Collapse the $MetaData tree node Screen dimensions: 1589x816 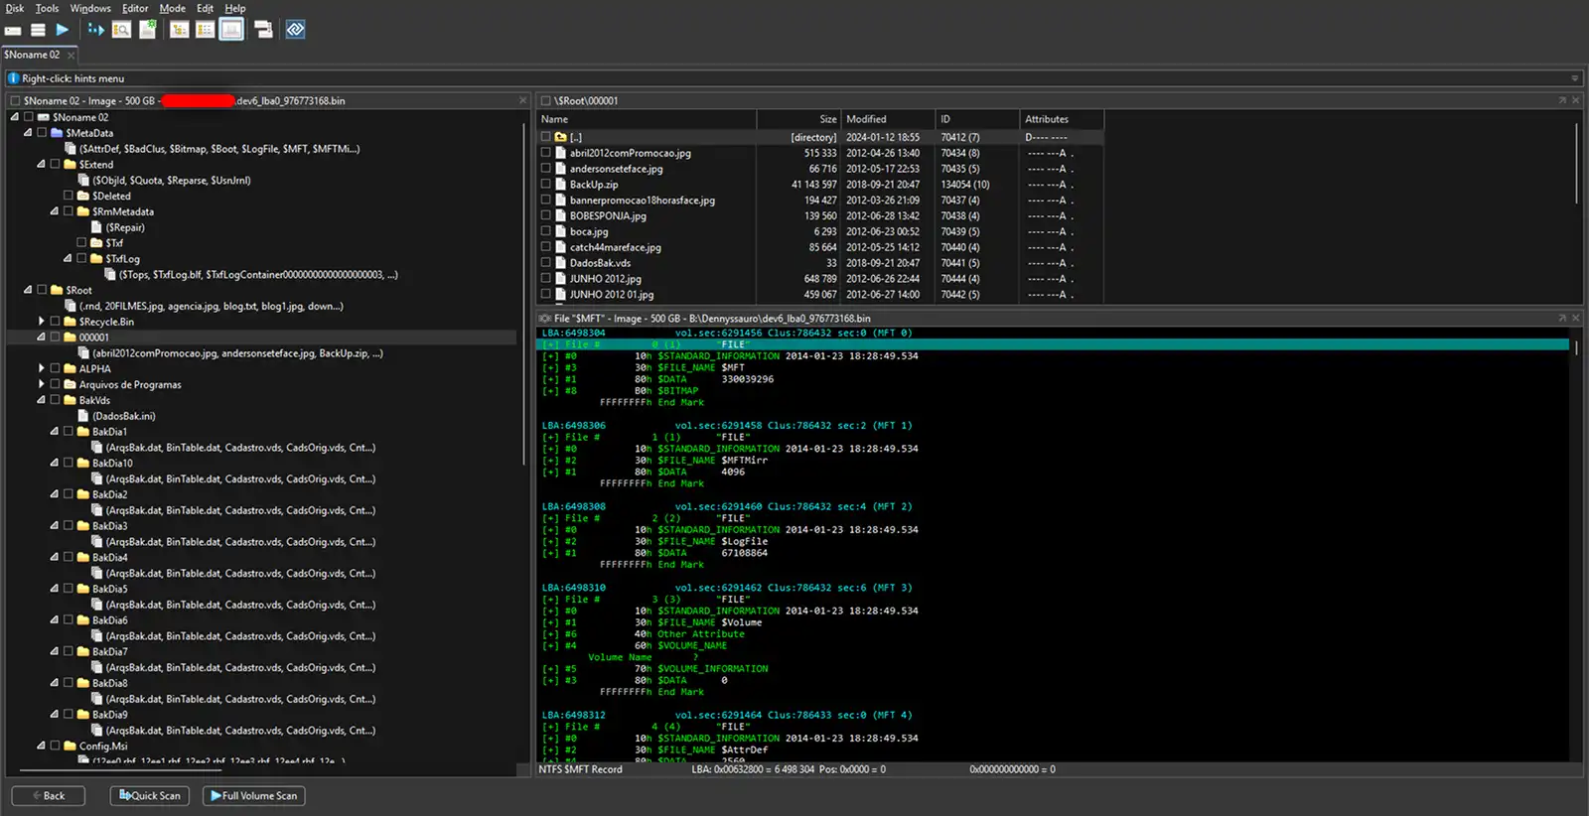(x=28, y=132)
